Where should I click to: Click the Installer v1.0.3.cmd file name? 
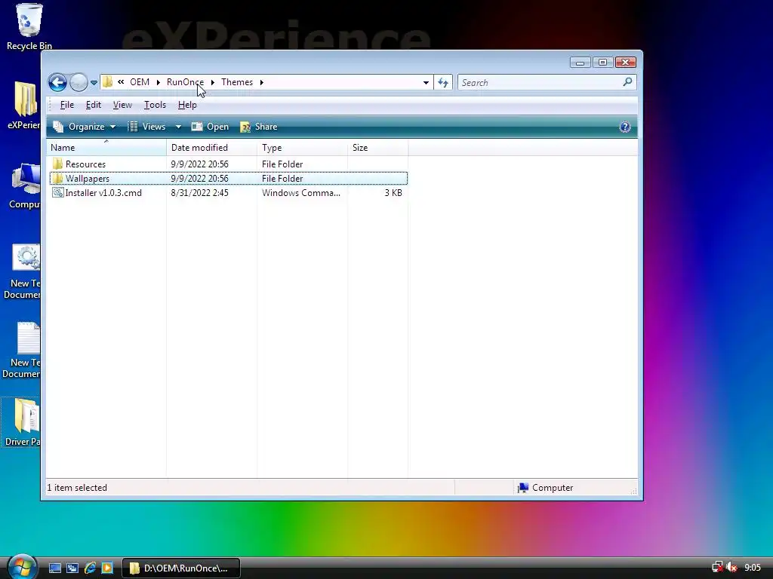103,193
